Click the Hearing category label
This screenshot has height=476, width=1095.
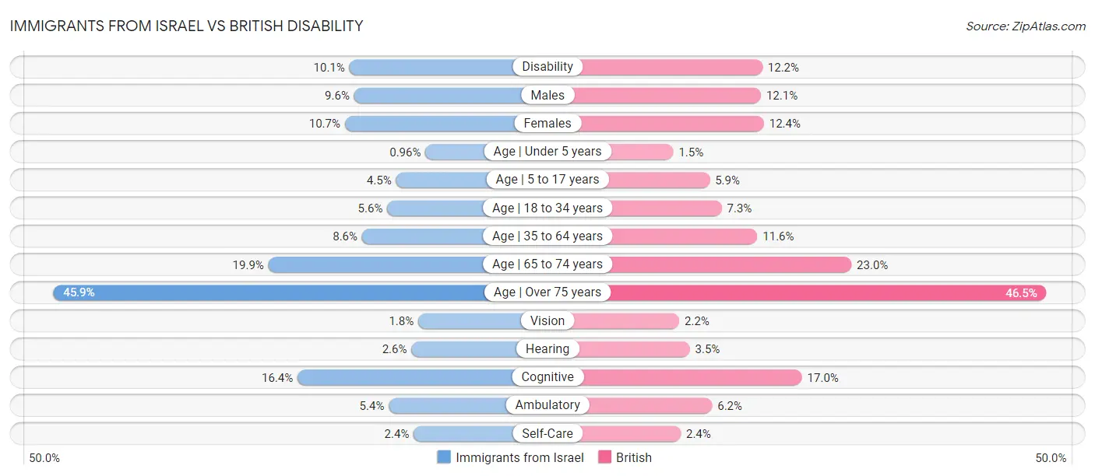click(547, 349)
